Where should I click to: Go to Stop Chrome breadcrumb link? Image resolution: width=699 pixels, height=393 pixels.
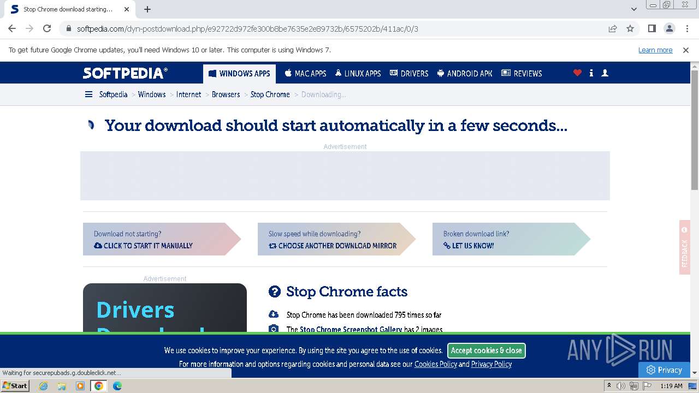[270, 94]
